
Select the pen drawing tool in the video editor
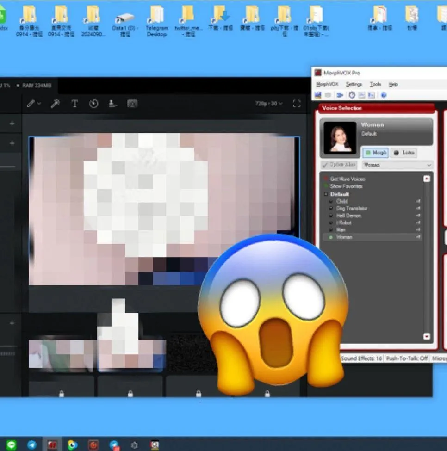pyautogui.click(x=31, y=104)
